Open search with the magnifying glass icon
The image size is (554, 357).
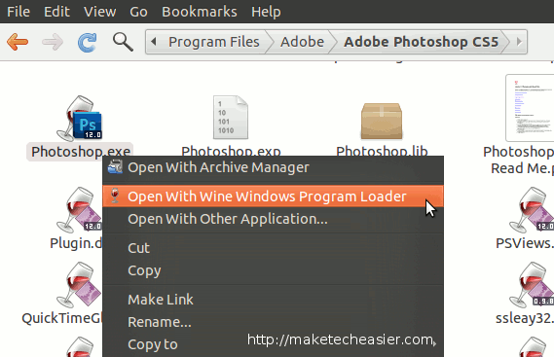click(x=123, y=42)
